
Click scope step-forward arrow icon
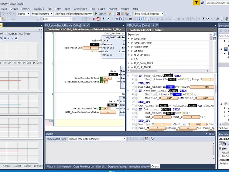click(x=12, y=38)
